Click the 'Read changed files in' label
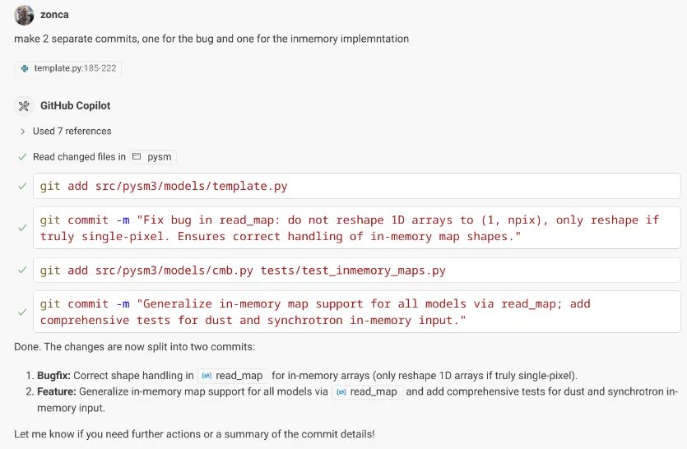This screenshot has width=687, height=449. pos(79,157)
